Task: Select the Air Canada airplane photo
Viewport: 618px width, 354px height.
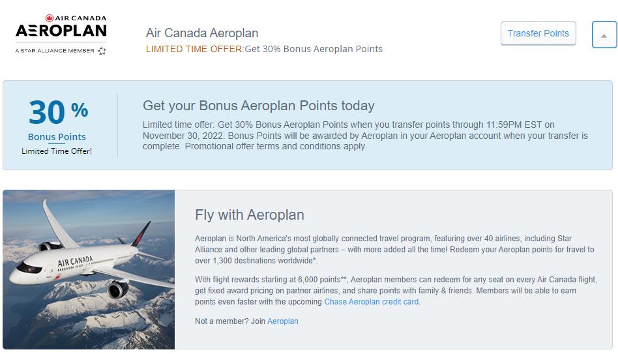Action: tap(89, 269)
